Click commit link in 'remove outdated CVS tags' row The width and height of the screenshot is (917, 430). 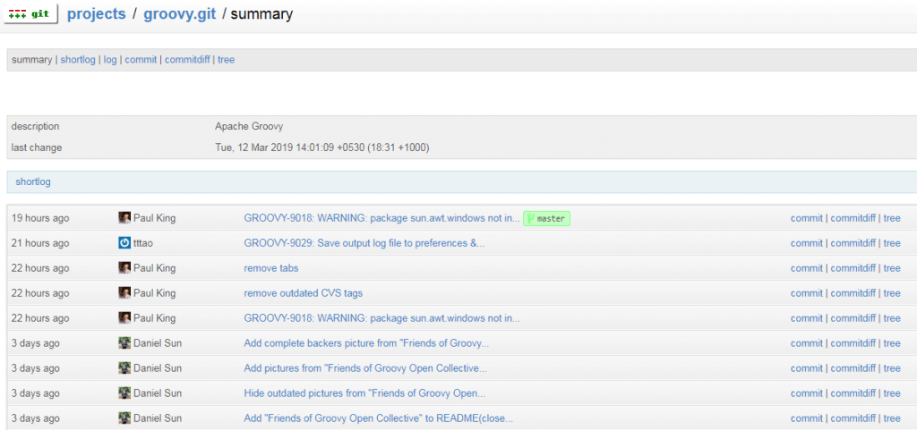click(807, 293)
